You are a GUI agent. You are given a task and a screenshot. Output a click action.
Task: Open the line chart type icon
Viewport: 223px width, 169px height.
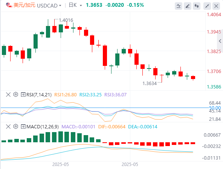tap(179, 6)
